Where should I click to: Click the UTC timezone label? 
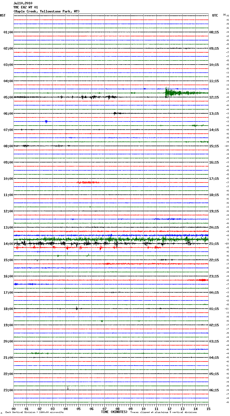[x=215, y=15]
